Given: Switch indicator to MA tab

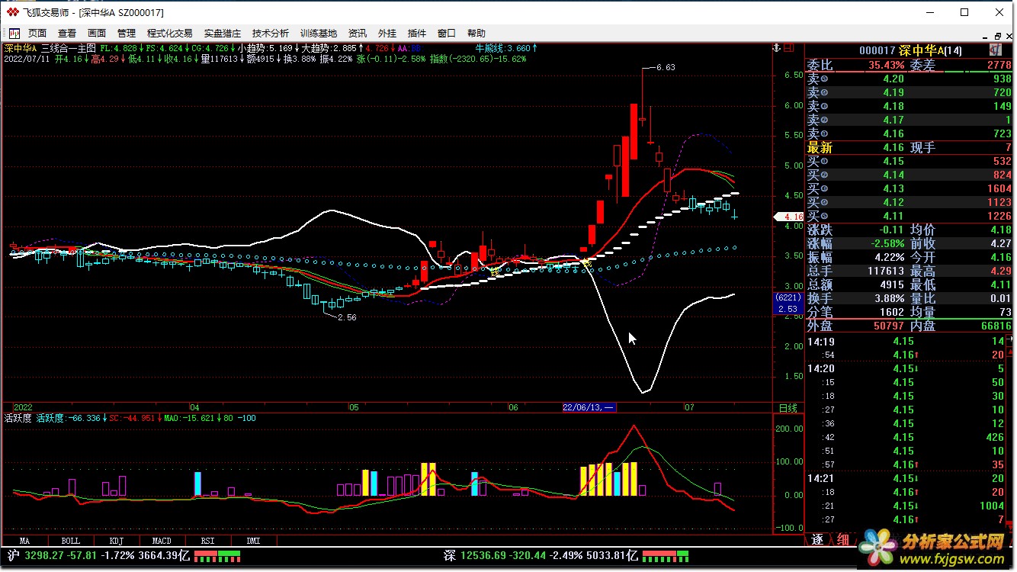Looking at the screenshot, I should 25,541.
